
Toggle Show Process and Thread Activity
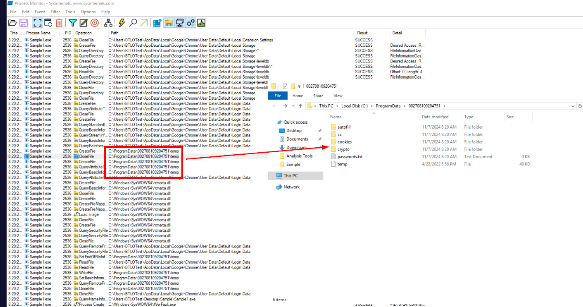click(190, 23)
